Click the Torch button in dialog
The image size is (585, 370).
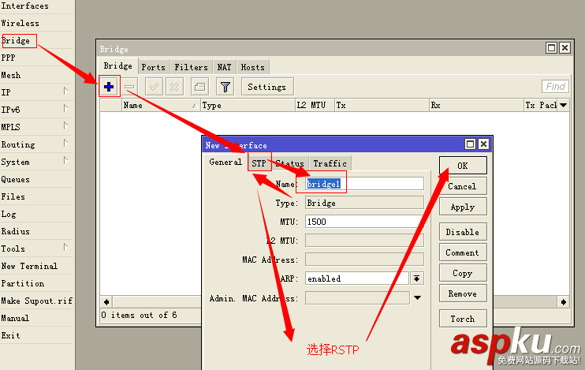(463, 319)
